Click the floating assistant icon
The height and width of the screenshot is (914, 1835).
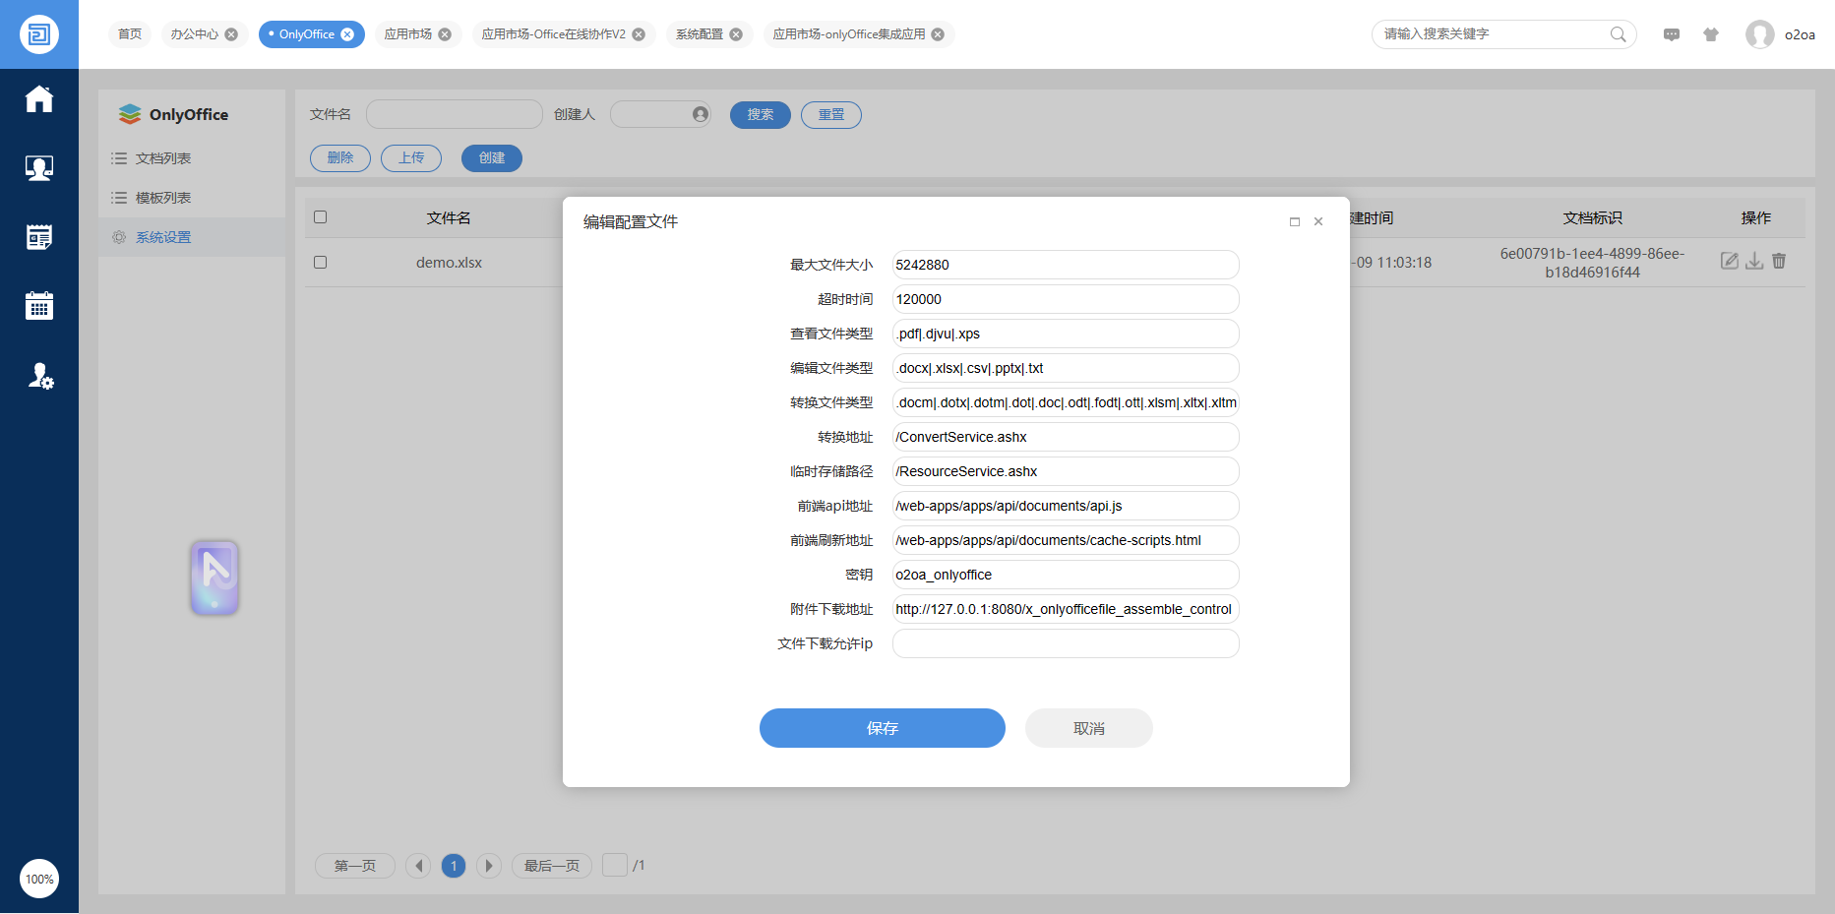click(214, 578)
